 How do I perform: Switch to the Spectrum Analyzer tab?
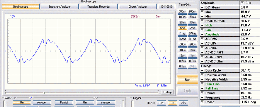point(60,7)
